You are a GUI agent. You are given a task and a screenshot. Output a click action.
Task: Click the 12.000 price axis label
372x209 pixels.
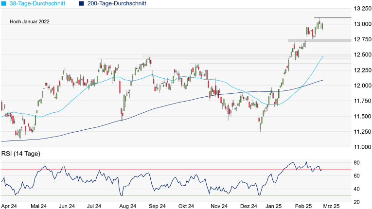[363, 86]
